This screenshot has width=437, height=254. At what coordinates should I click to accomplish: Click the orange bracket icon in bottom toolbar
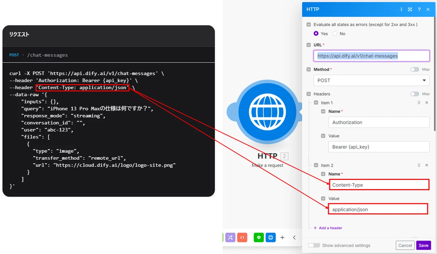point(242,237)
